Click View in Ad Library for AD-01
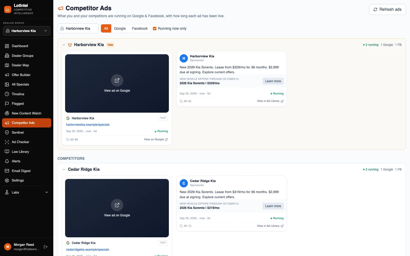 coord(270,101)
